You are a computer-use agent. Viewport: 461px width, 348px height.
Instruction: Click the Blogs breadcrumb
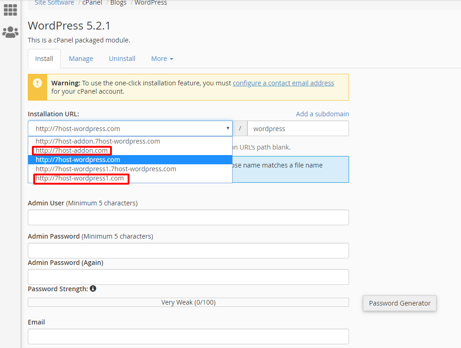(118, 3)
